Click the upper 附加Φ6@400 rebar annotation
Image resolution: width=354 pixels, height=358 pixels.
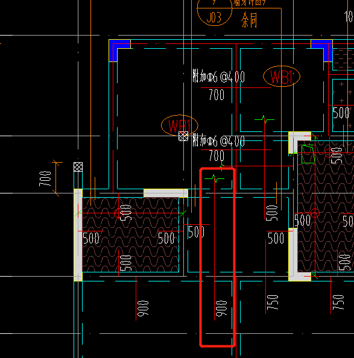218,77
